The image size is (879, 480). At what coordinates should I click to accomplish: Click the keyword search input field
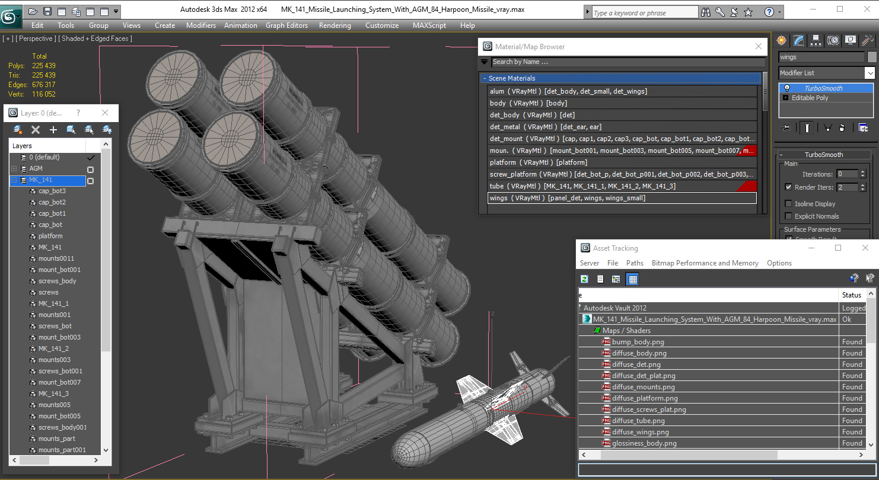(644, 12)
